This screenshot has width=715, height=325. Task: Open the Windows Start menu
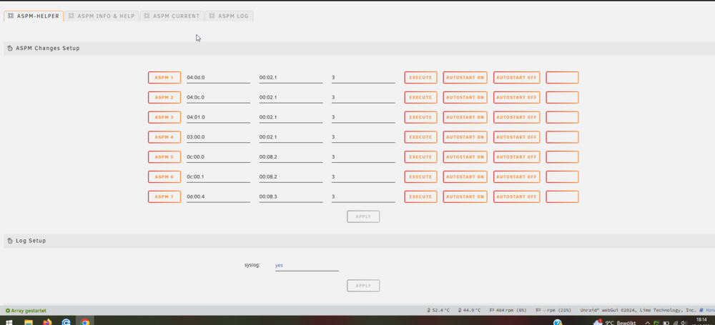[9, 321]
